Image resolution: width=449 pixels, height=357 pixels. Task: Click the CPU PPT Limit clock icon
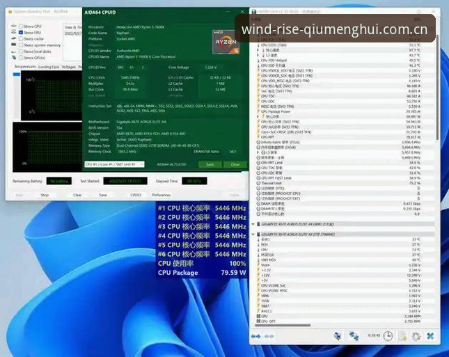point(258,163)
